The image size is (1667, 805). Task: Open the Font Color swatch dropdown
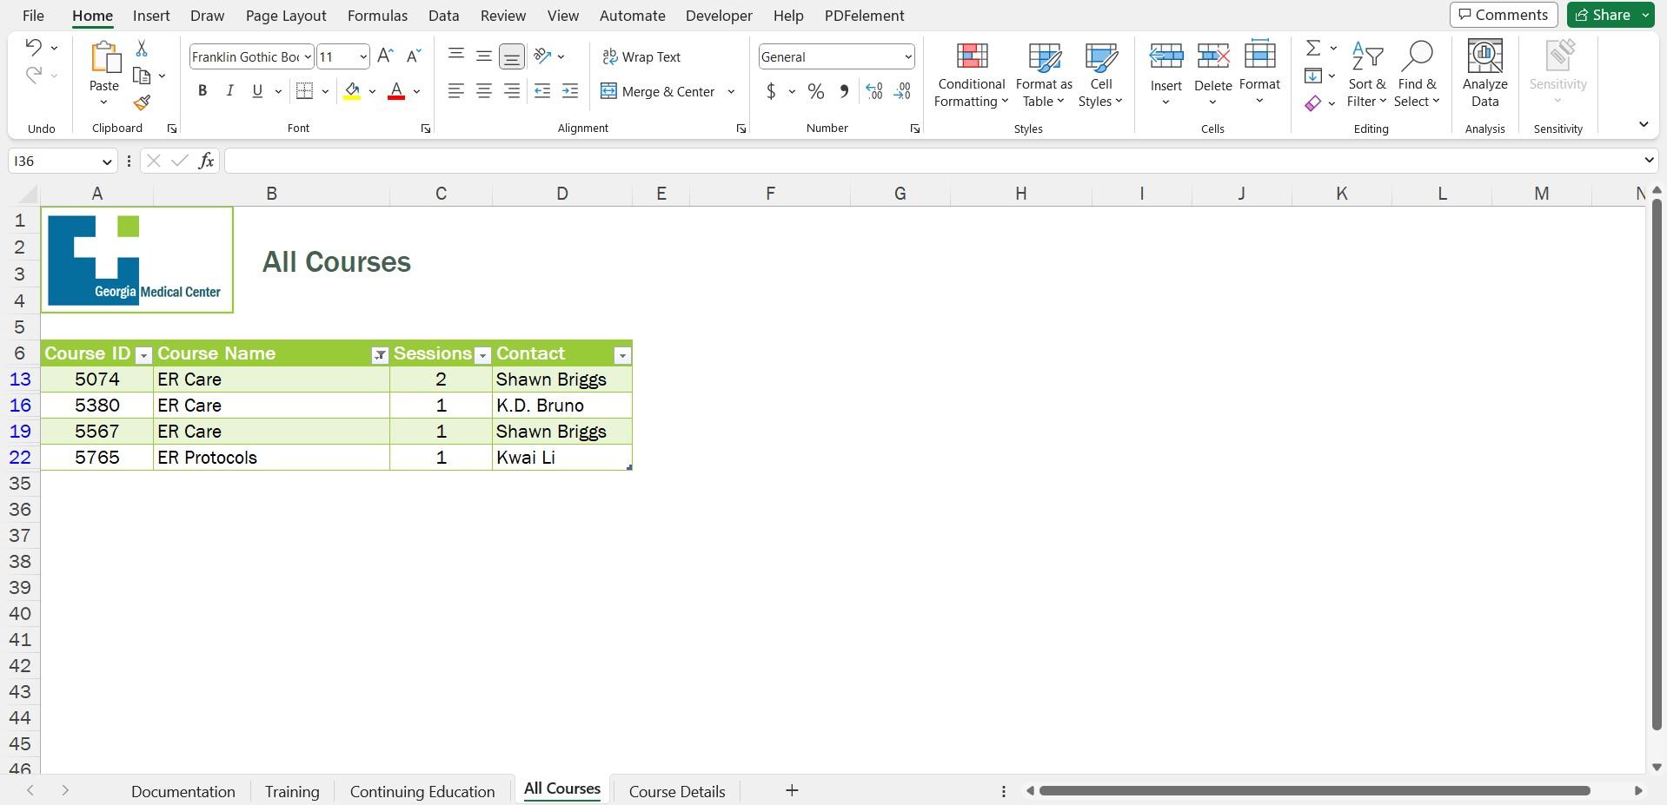pyautogui.click(x=415, y=90)
